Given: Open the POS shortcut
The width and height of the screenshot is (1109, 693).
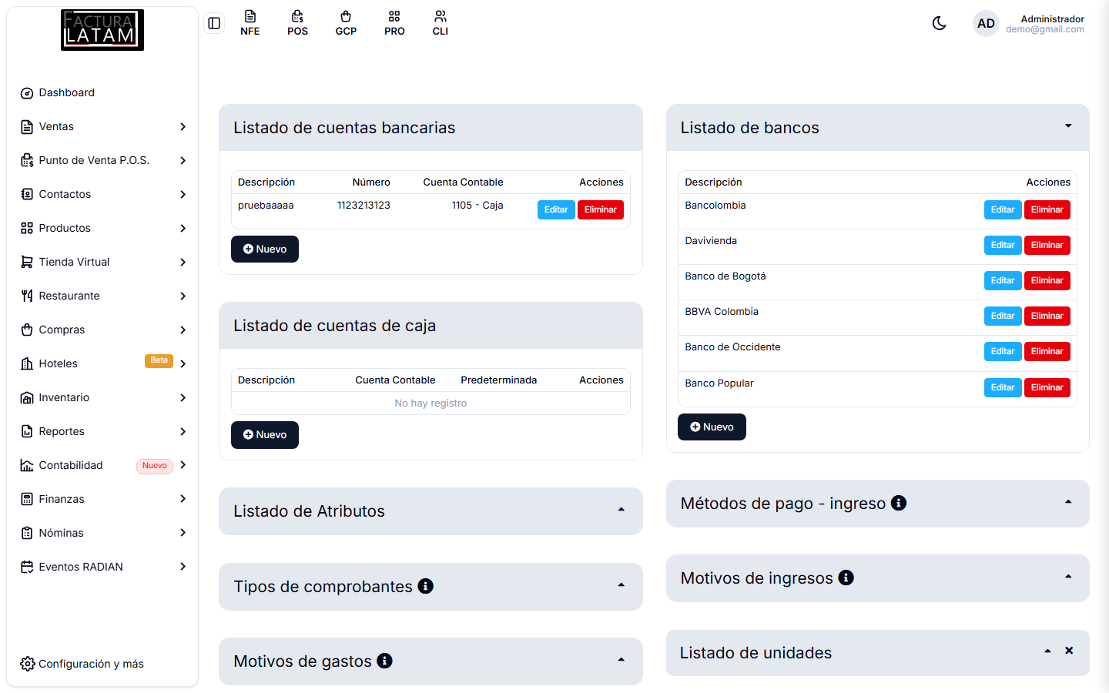Looking at the screenshot, I should click(298, 23).
